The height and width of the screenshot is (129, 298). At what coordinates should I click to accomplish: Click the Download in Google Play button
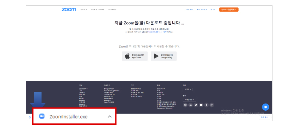[x=164, y=56]
